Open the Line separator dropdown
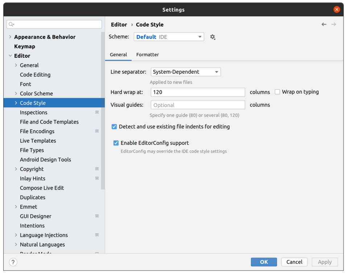Viewport: 347px width, 274px height. click(185, 71)
